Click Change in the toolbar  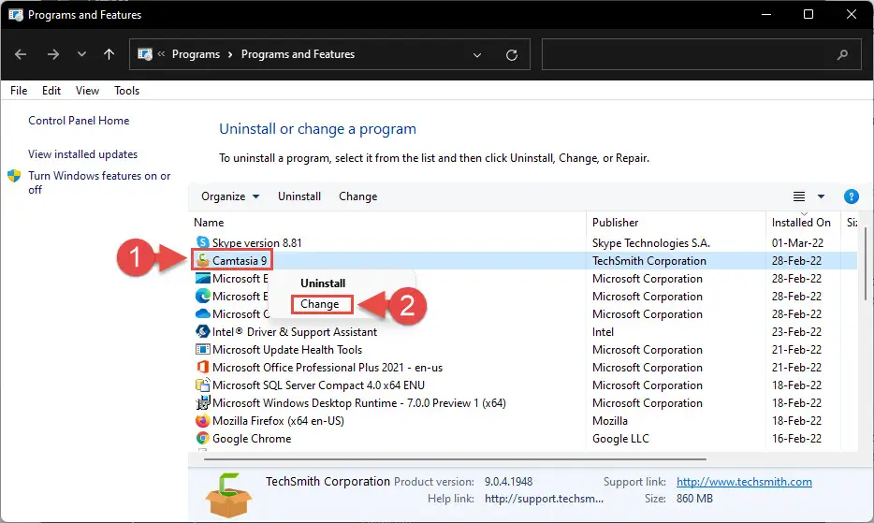click(x=357, y=196)
